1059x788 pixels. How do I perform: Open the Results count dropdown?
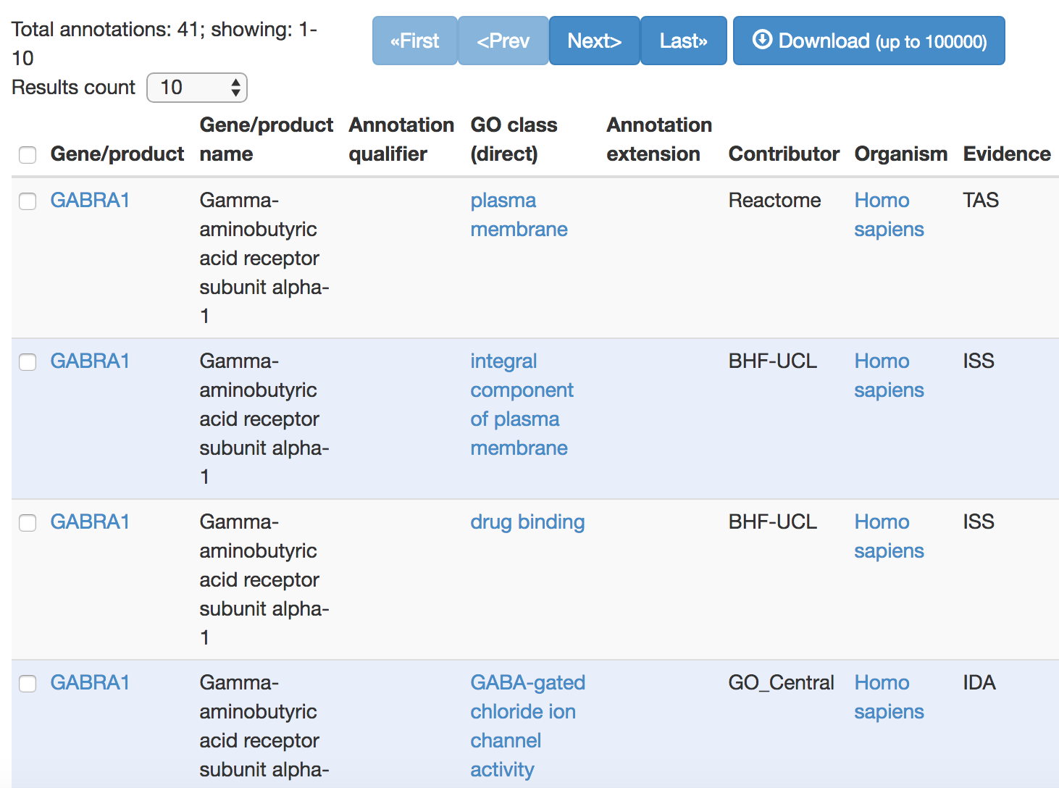click(x=197, y=88)
